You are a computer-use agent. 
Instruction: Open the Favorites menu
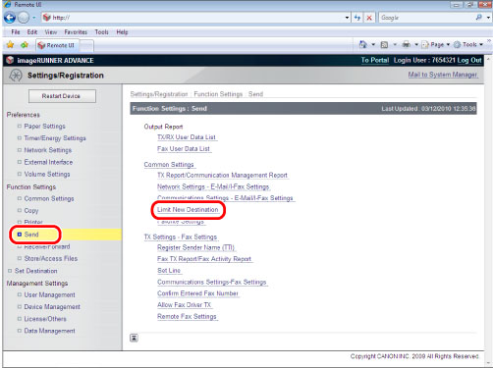(76, 32)
